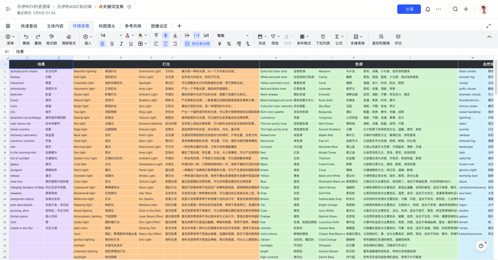Open the help question mark button
Screen dimensions: 498x260
pyautogui.click(x=481, y=246)
